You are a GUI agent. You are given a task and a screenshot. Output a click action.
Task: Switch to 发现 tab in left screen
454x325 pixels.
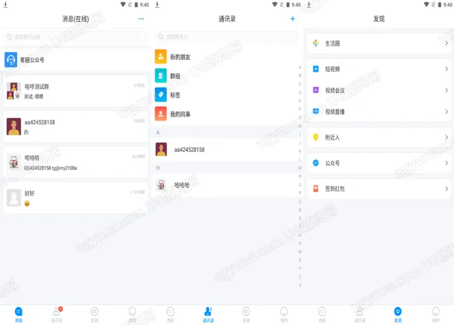(95, 314)
